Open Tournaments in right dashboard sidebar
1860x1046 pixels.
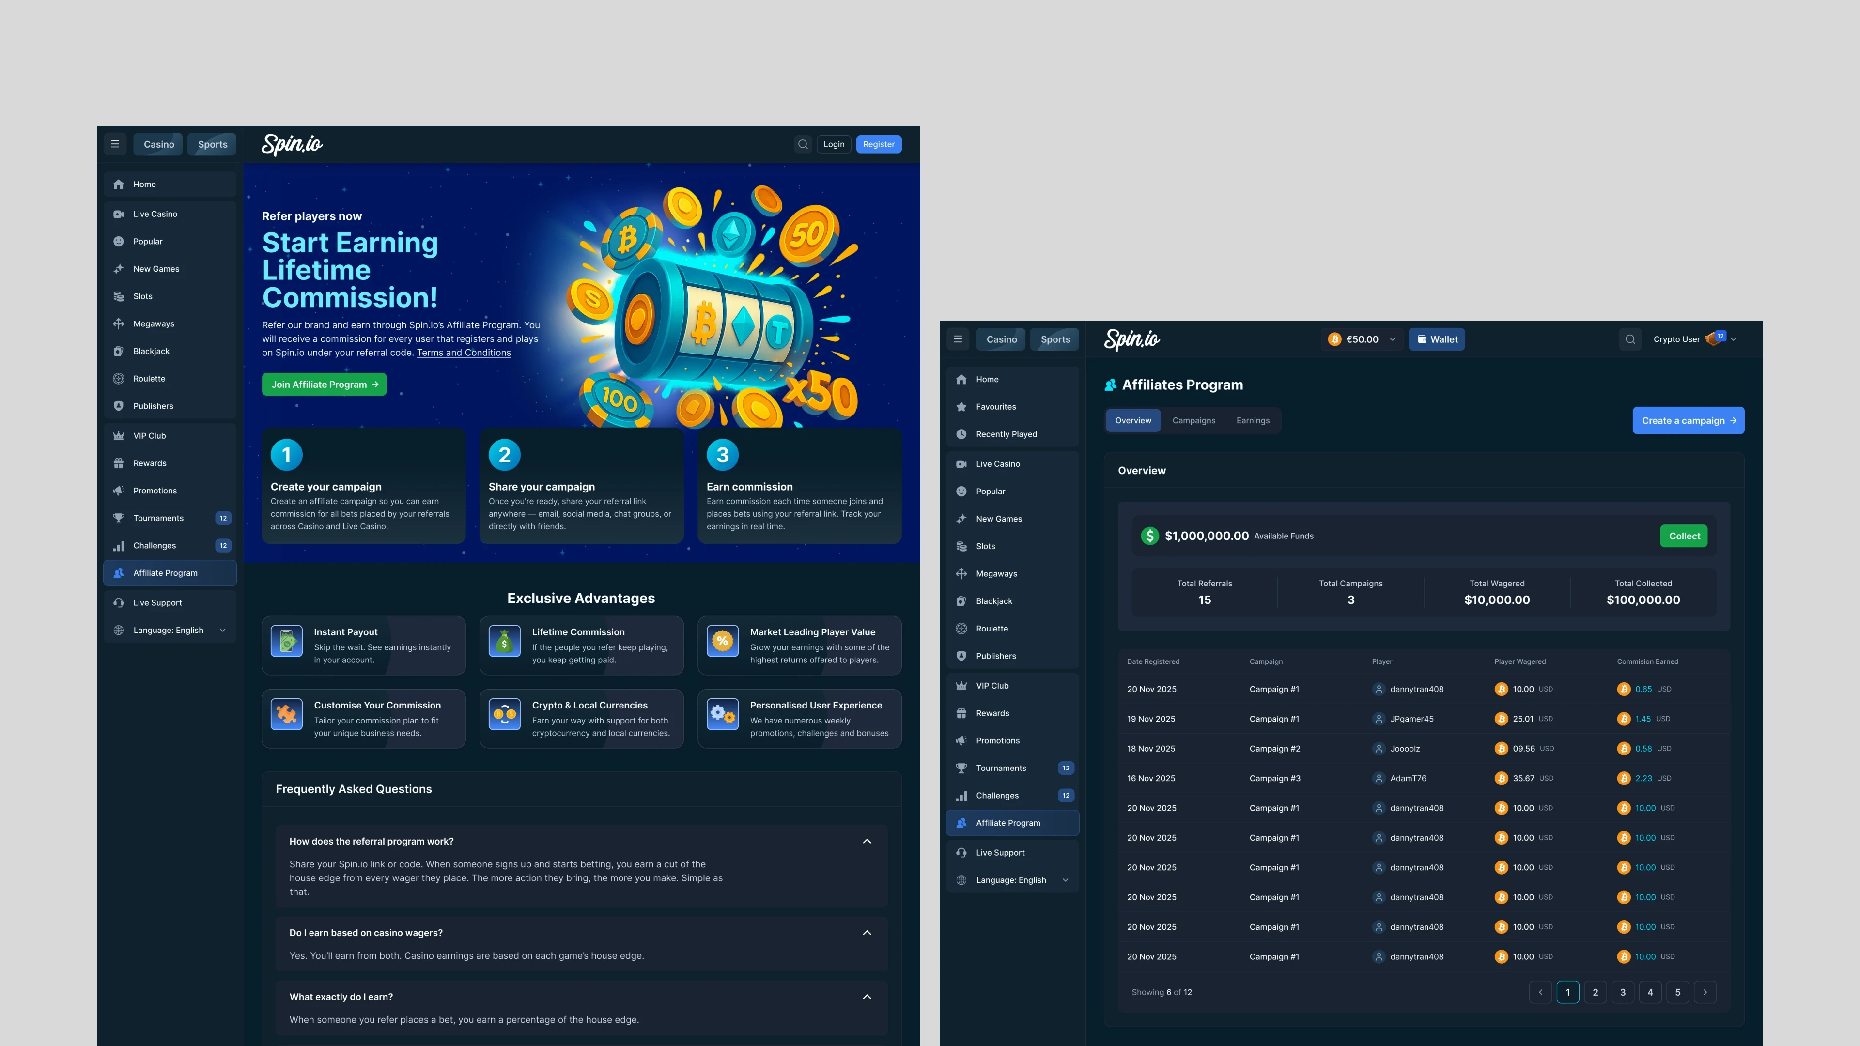point(1012,768)
